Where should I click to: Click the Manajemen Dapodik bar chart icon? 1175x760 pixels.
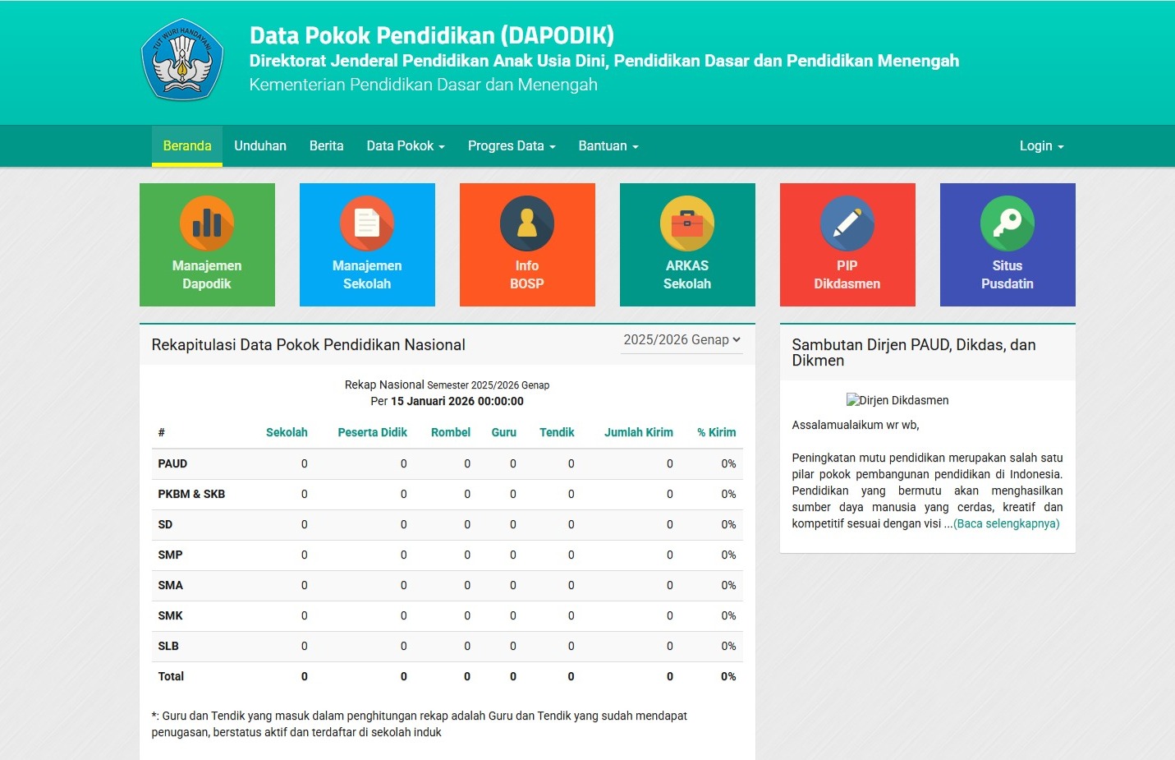(207, 223)
